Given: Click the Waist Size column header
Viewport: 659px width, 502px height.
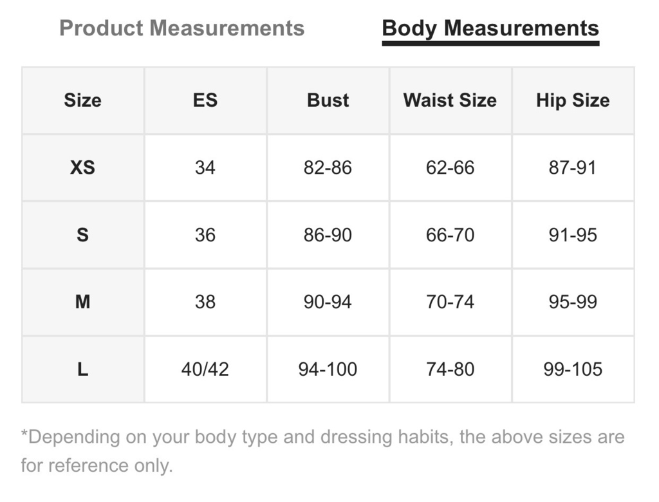Looking at the screenshot, I should tap(450, 100).
